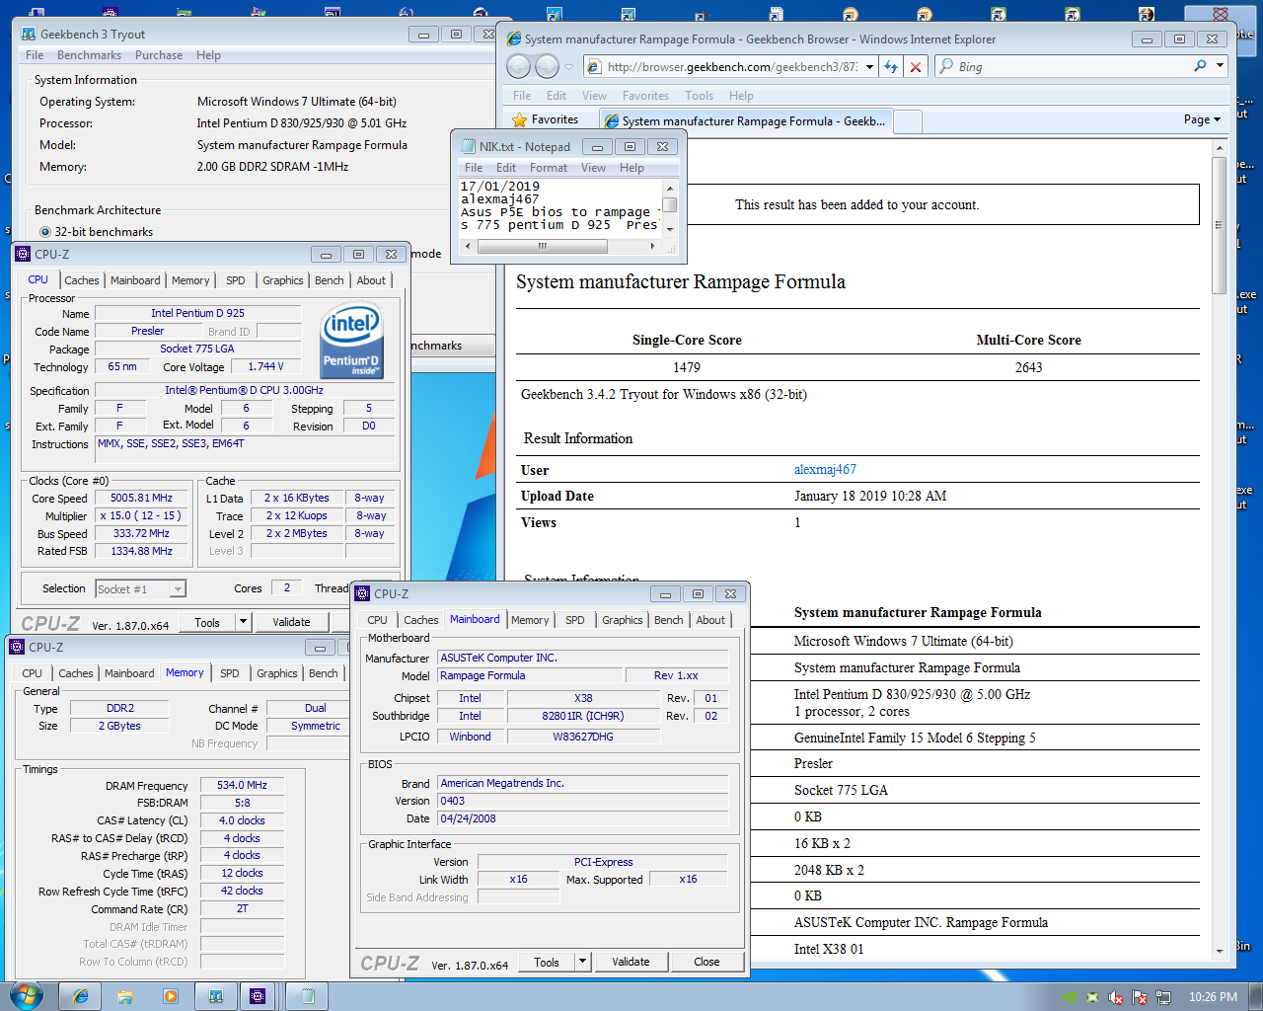Open the search provider dropdown next to Bing

[1220, 66]
